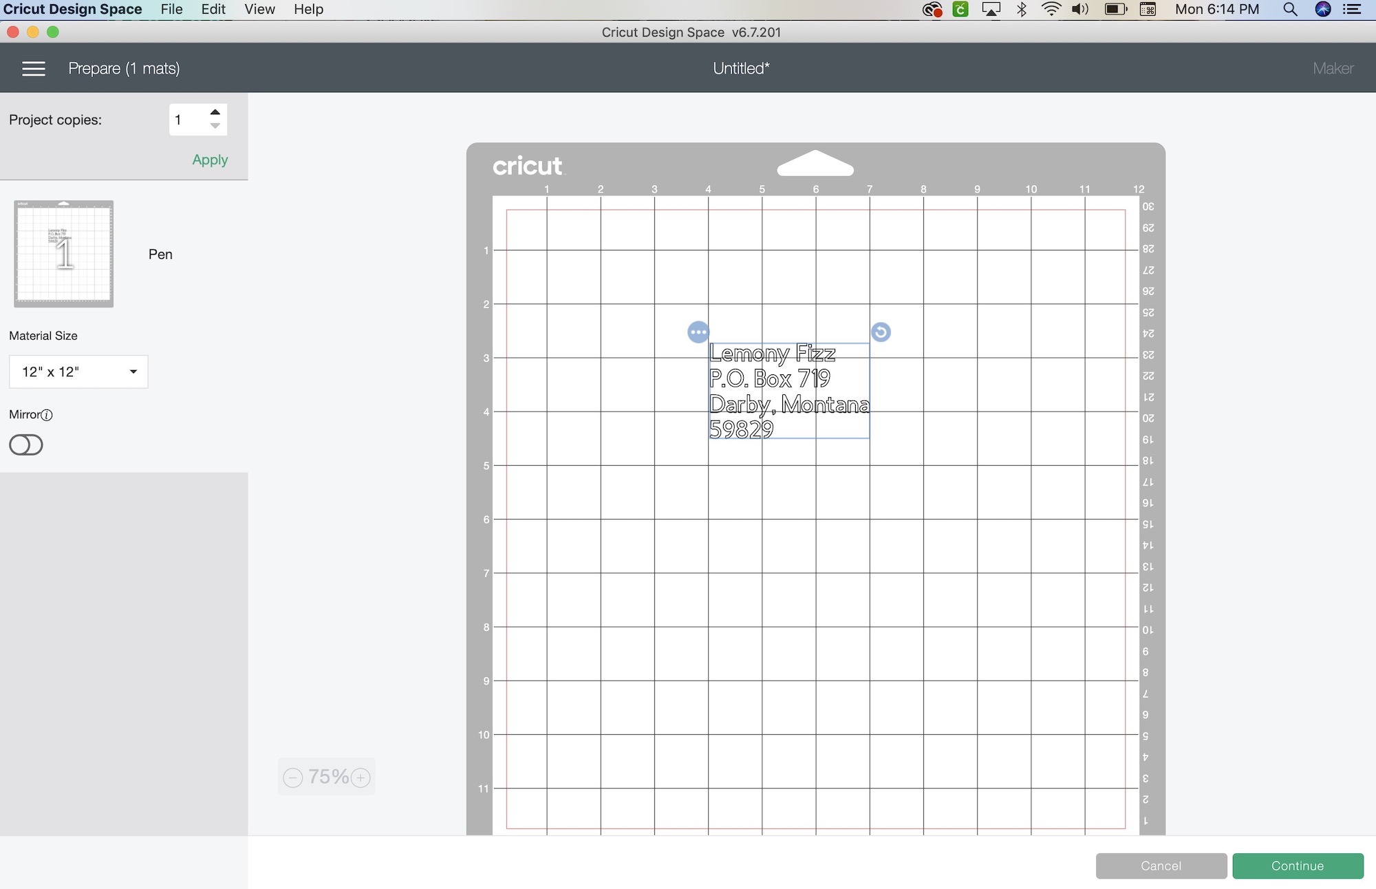
Task: Open the Help menu
Action: pos(308,10)
